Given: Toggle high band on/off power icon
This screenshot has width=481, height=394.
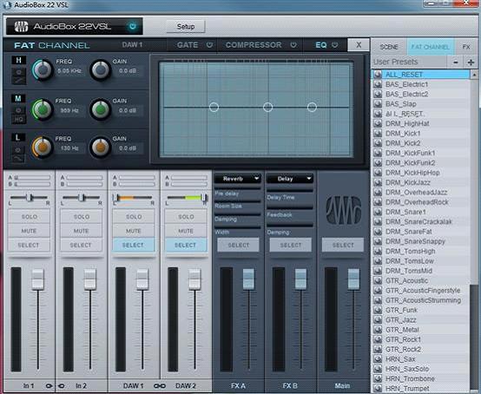Looking at the screenshot, I should 19,72.
